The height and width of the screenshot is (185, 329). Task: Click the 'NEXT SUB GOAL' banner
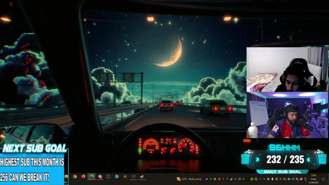pyautogui.click(x=34, y=148)
